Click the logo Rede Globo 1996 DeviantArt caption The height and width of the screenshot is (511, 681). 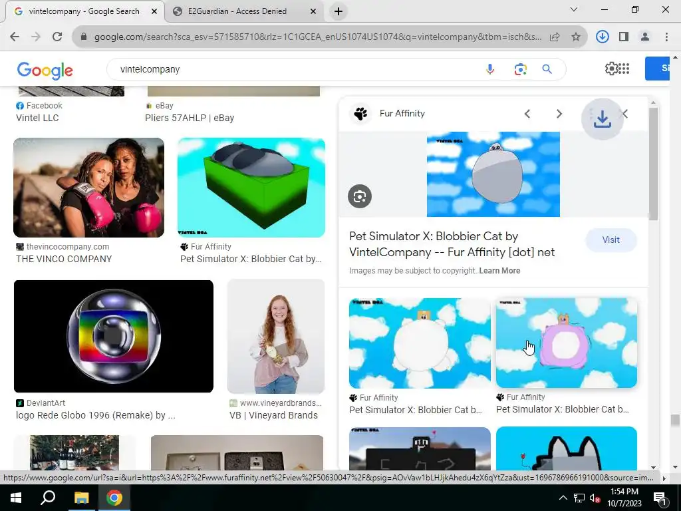pos(96,415)
